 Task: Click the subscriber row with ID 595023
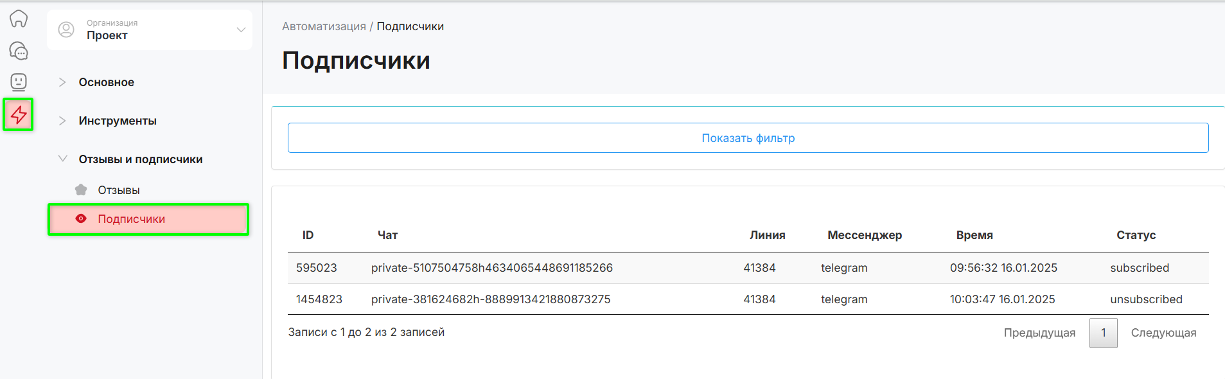[491, 268]
